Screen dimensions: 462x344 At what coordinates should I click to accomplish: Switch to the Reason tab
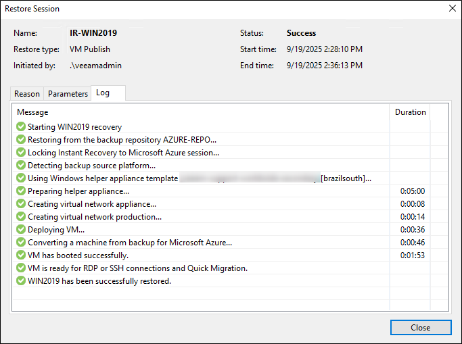point(27,94)
